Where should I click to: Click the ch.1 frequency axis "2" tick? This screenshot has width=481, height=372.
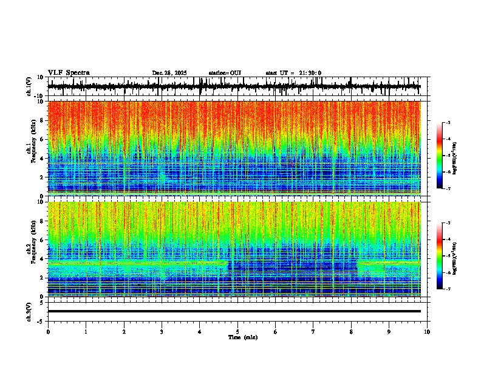point(43,177)
